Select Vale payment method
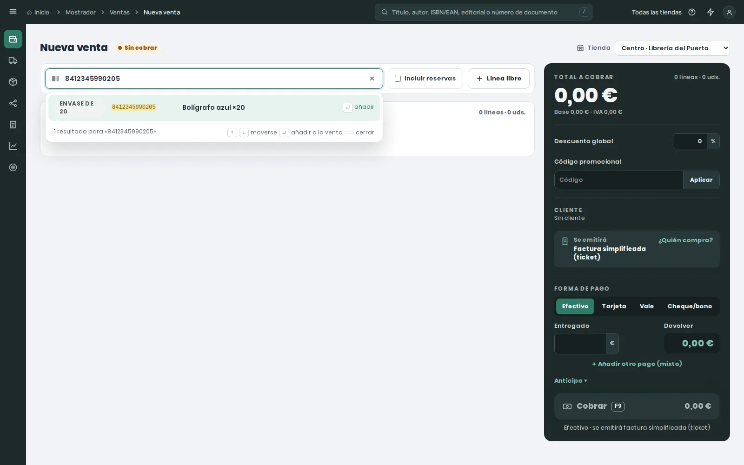Viewport: 744px width, 465px height. click(647, 306)
